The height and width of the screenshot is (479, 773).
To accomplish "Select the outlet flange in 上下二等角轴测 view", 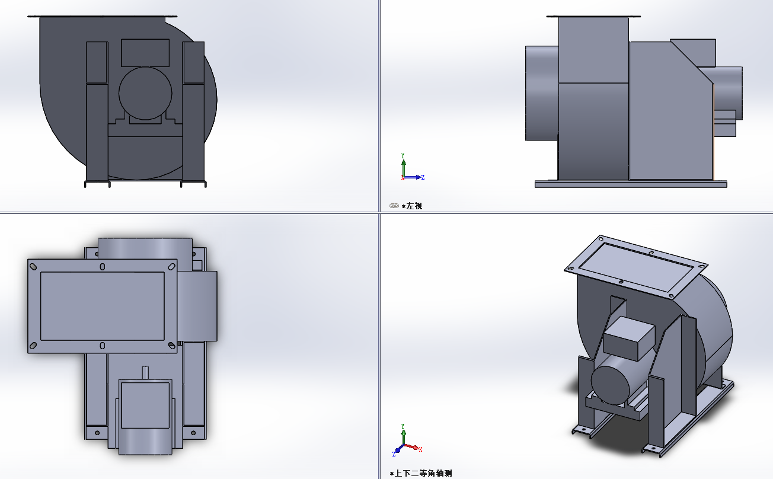I will [635, 266].
